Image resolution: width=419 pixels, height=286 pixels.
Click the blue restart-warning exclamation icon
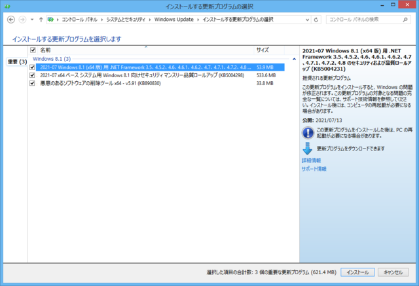point(308,133)
